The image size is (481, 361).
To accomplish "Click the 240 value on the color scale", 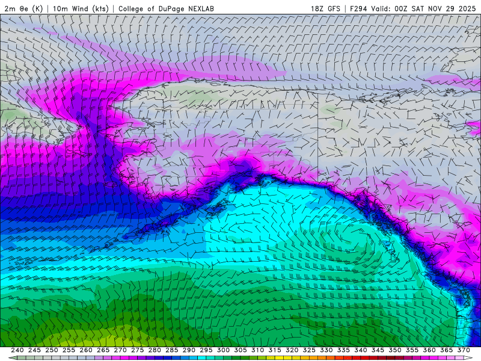I will (x=17, y=350).
